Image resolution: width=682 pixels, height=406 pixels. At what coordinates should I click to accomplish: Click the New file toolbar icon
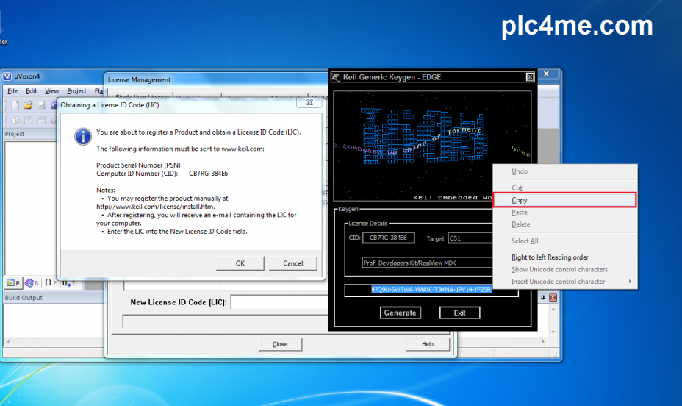coord(14,106)
